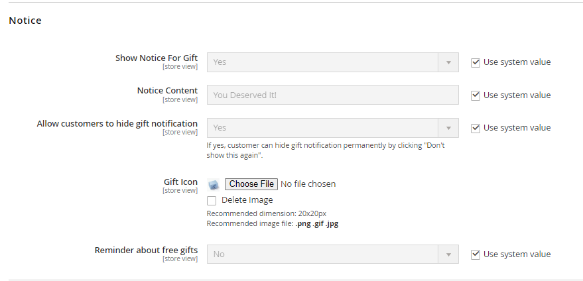Toggle Use system value for Notice Content

click(476, 95)
